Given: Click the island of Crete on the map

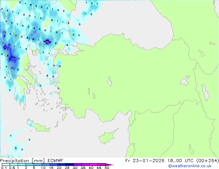Looking at the screenshot, I should click(x=39, y=126).
